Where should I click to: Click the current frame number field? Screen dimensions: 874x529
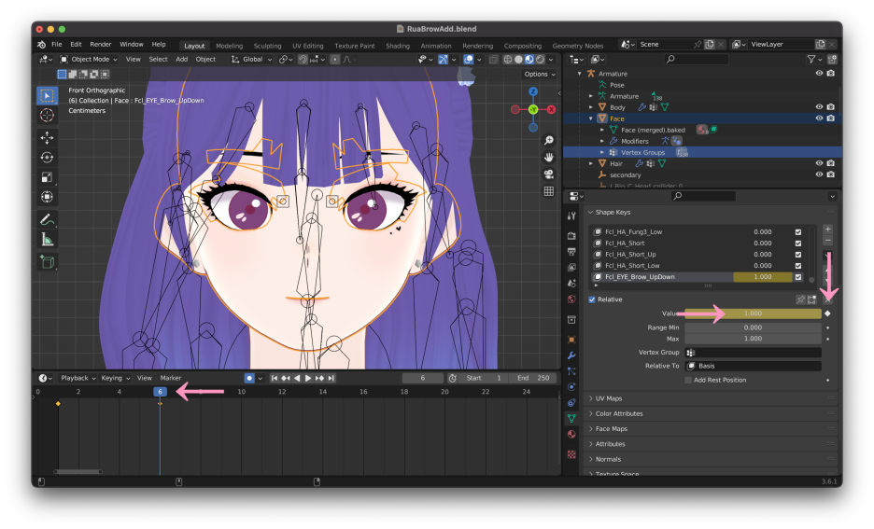pos(422,378)
